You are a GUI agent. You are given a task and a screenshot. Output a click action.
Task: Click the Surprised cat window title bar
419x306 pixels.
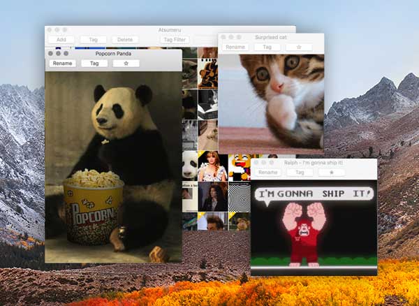pos(271,37)
